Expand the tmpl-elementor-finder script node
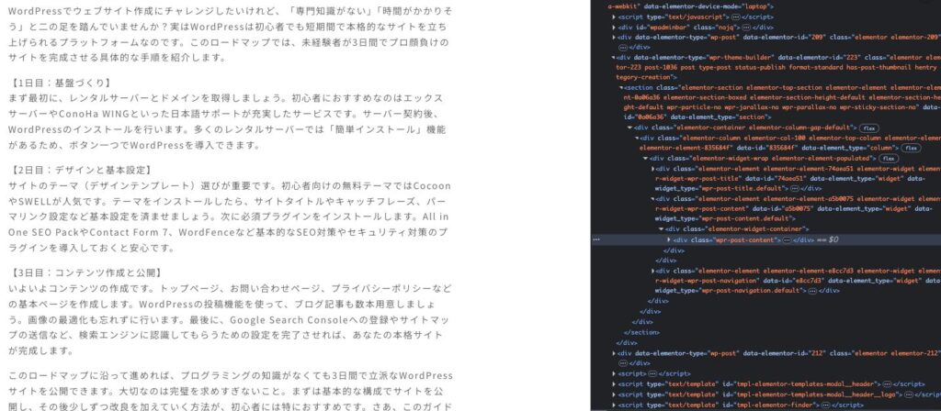Viewport: 941px width, 411px height. pos(614,405)
